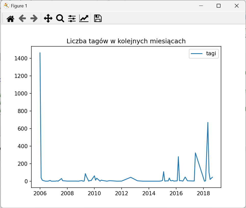
Task: Open edit axis and curve parameters
Action: 84,18
